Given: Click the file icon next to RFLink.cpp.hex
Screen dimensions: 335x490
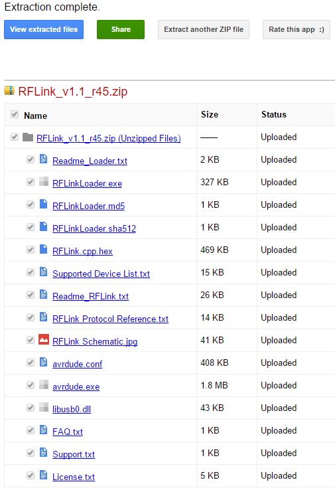Looking at the screenshot, I should (x=44, y=249).
